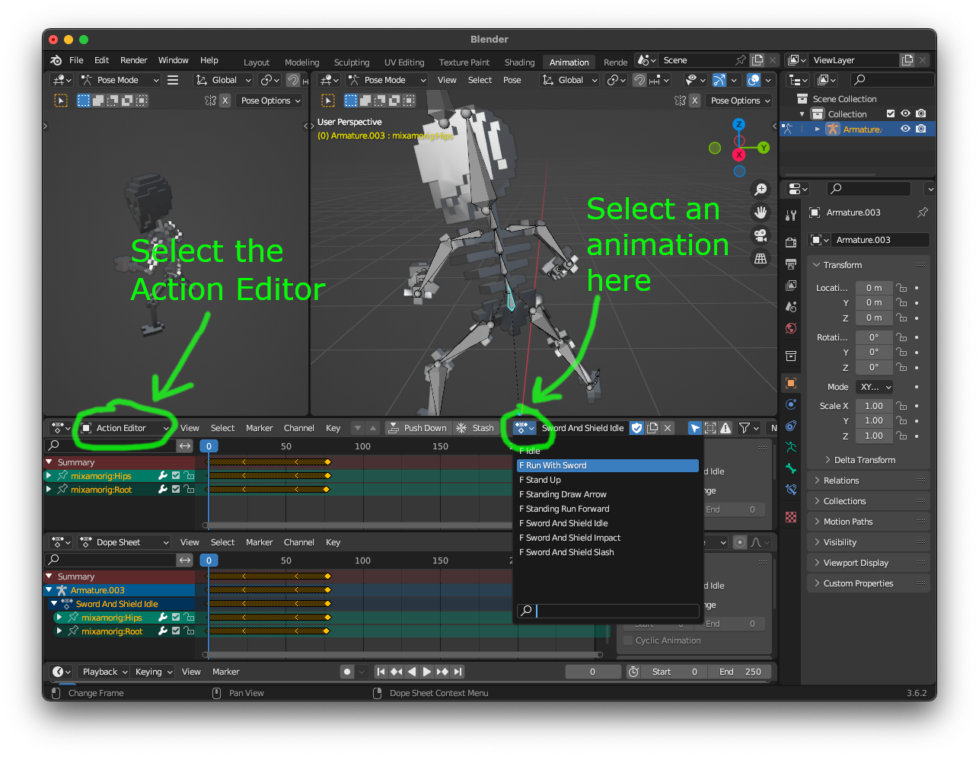Open the rotation Mode XY... dropdown
This screenshot has height=757, width=979.
point(875,387)
